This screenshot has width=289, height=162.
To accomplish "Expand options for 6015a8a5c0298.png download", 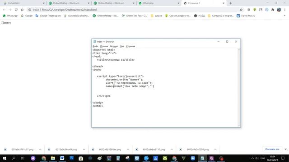I will pos(215,149).
